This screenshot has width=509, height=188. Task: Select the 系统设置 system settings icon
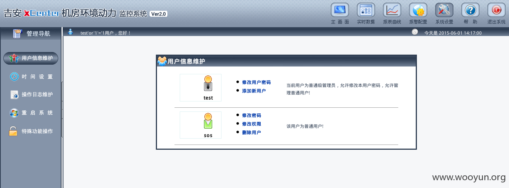coord(444,10)
